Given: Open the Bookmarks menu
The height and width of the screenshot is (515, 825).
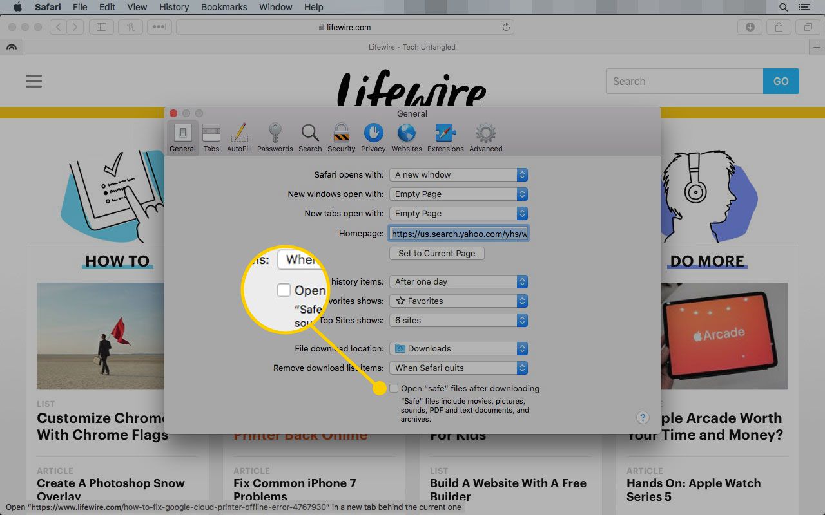Looking at the screenshot, I should point(224,7).
